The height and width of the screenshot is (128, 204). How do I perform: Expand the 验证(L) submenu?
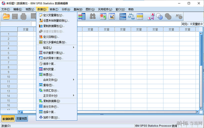tap(57, 47)
